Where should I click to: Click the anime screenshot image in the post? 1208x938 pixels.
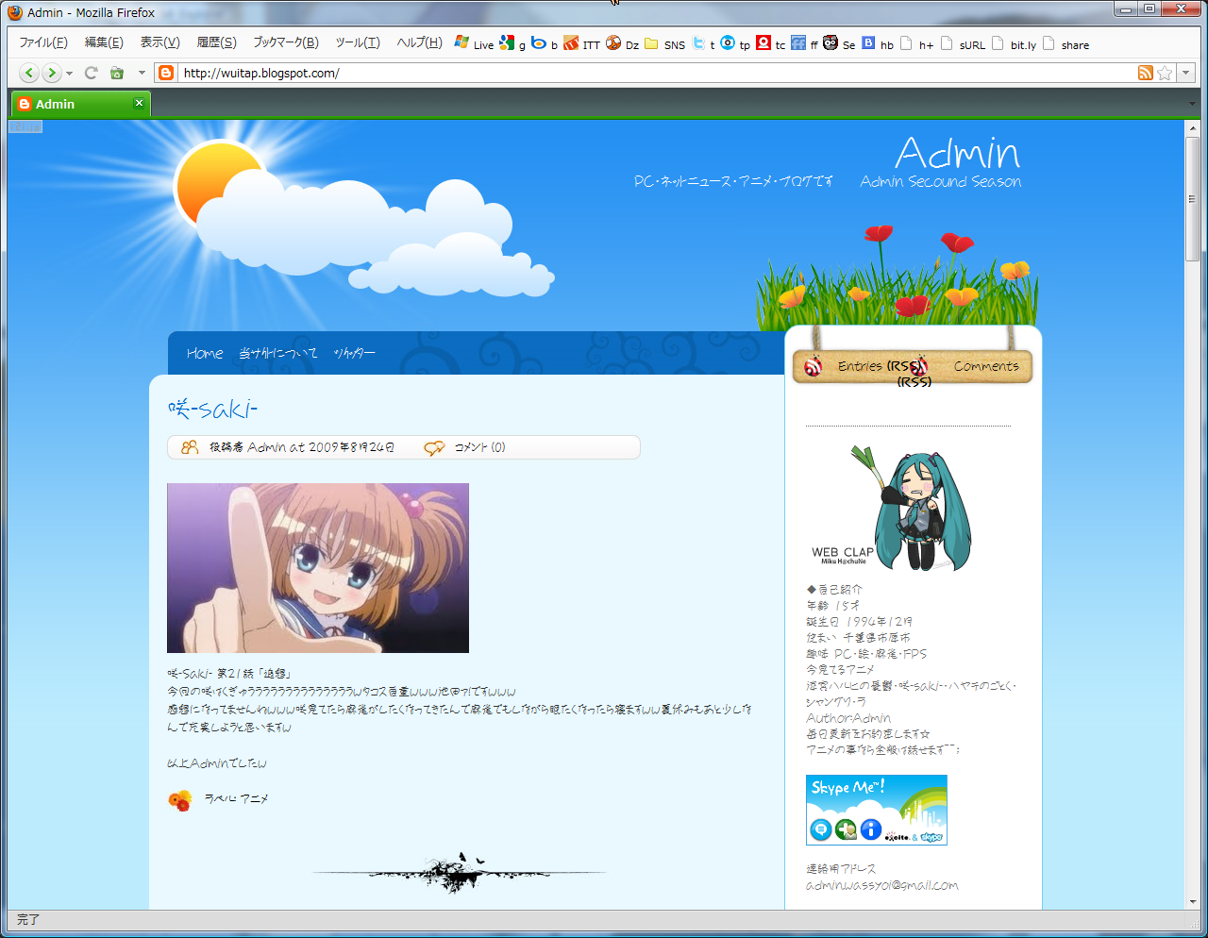click(318, 568)
